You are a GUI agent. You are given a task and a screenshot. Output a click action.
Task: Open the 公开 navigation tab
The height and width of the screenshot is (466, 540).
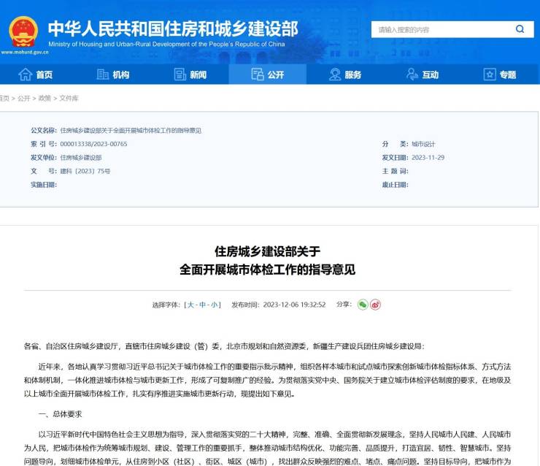point(267,75)
